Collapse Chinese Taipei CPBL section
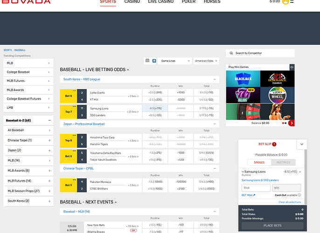The width and height of the screenshot is (320, 233). 215,169
